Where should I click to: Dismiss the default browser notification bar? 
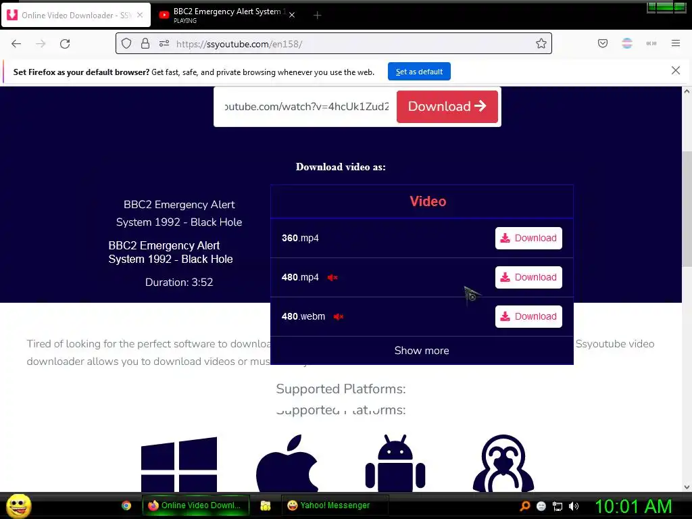tap(676, 70)
